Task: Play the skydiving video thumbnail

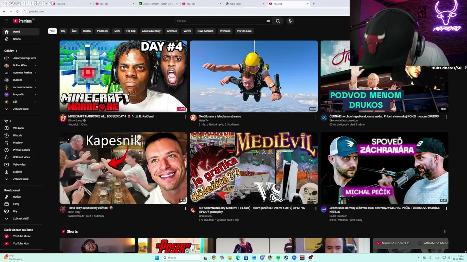Action: click(x=254, y=76)
